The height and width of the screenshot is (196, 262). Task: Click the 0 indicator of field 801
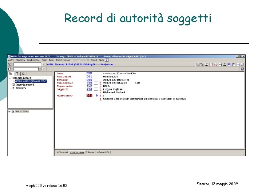point(96,95)
